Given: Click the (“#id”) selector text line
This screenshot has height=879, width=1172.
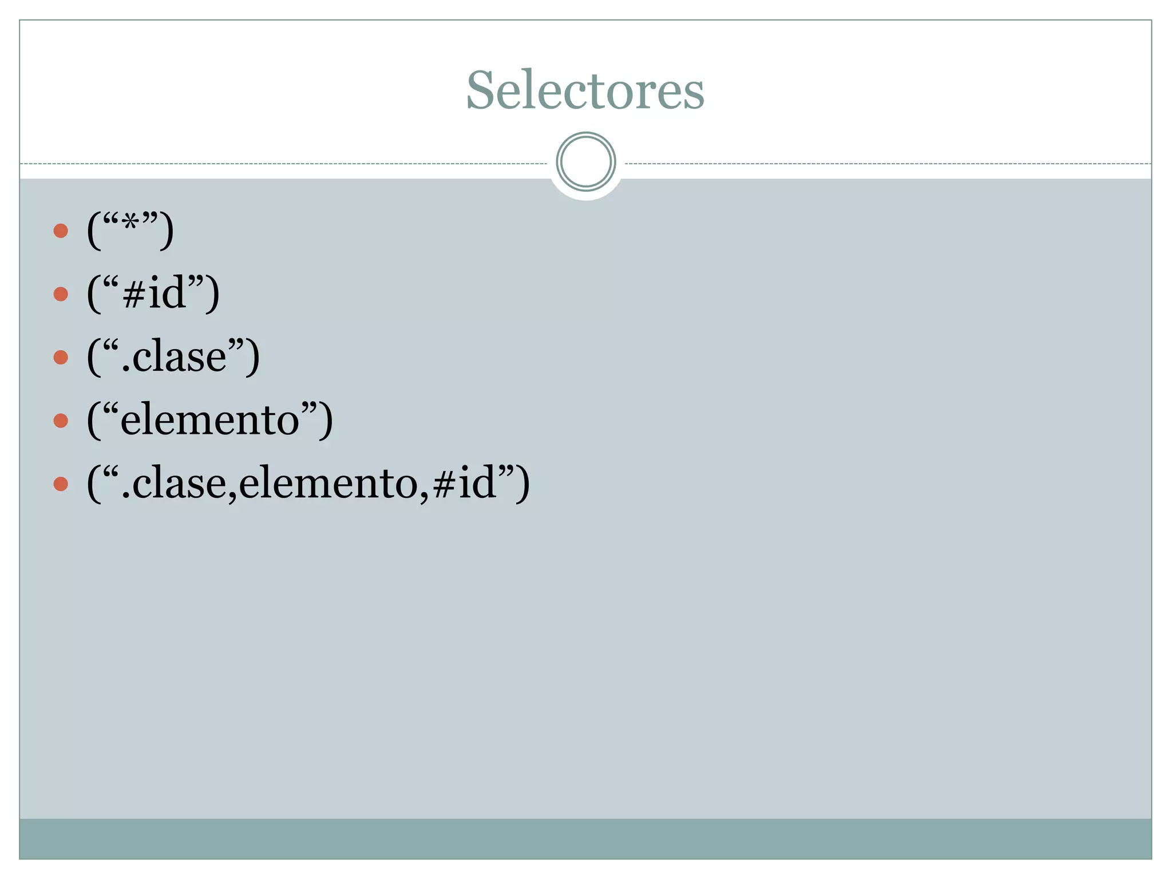Looking at the screenshot, I should click(153, 293).
